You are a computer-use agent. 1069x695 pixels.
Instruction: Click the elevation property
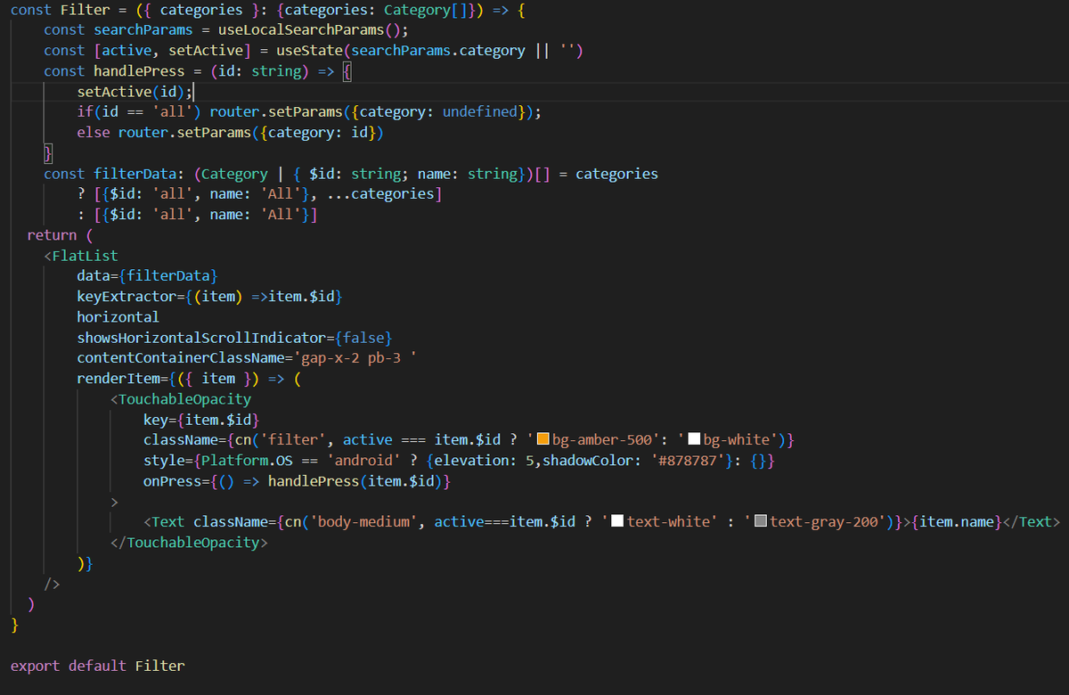[x=471, y=460]
